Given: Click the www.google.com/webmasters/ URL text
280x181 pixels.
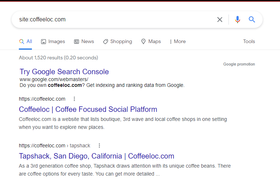Looking at the screenshot, I should coord(54,79).
